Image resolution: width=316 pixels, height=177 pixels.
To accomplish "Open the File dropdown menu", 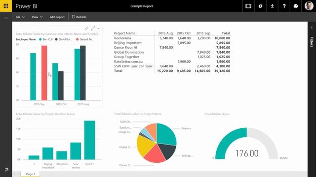I will [20, 17].
